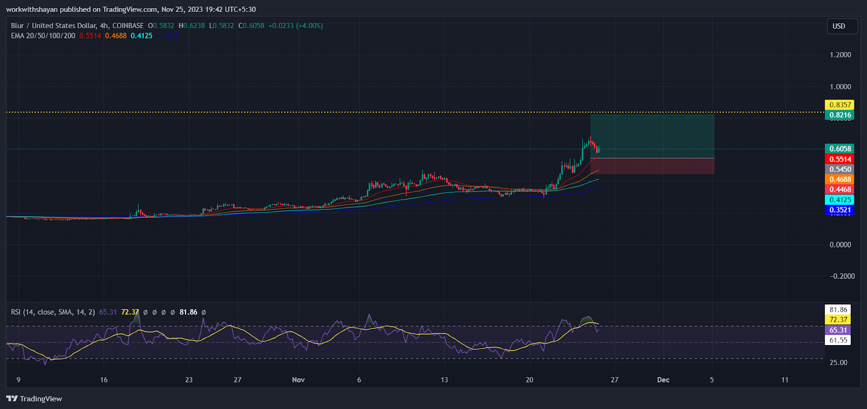Click the gray 0.5450 entry price label
Image resolution: width=867 pixels, height=409 pixels.
(x=839, y=169)
